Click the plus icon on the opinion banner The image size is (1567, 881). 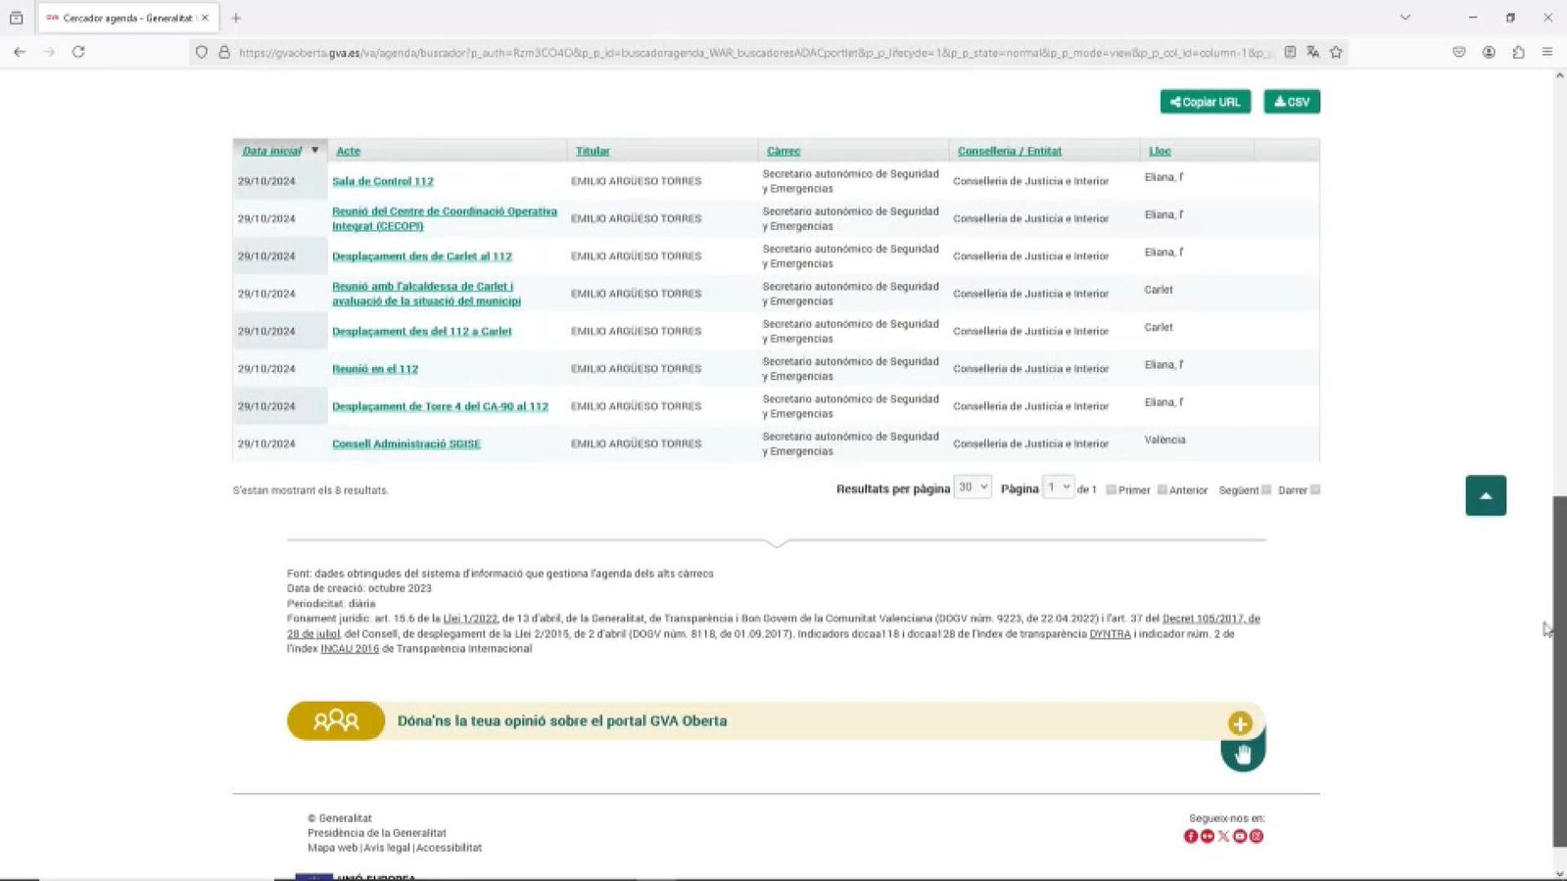tap(1240, 722)
